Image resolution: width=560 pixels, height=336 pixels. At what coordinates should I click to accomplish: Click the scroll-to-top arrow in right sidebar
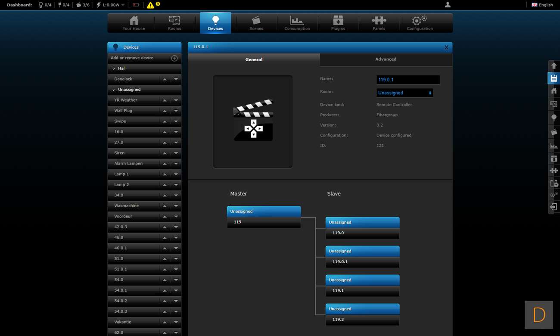tap(554, 65)
